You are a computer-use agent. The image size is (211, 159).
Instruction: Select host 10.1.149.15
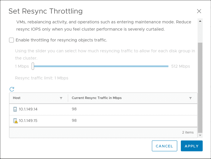pos(28,120)
